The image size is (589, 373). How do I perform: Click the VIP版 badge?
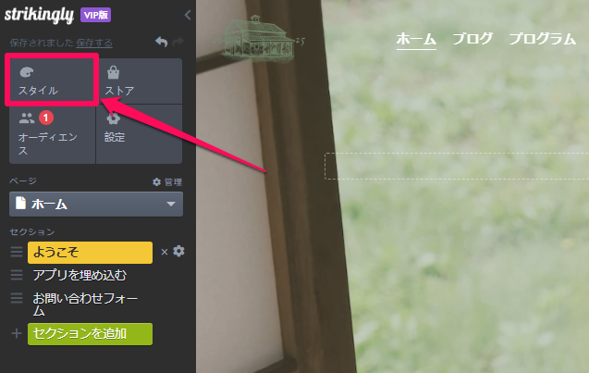[96, 15]
